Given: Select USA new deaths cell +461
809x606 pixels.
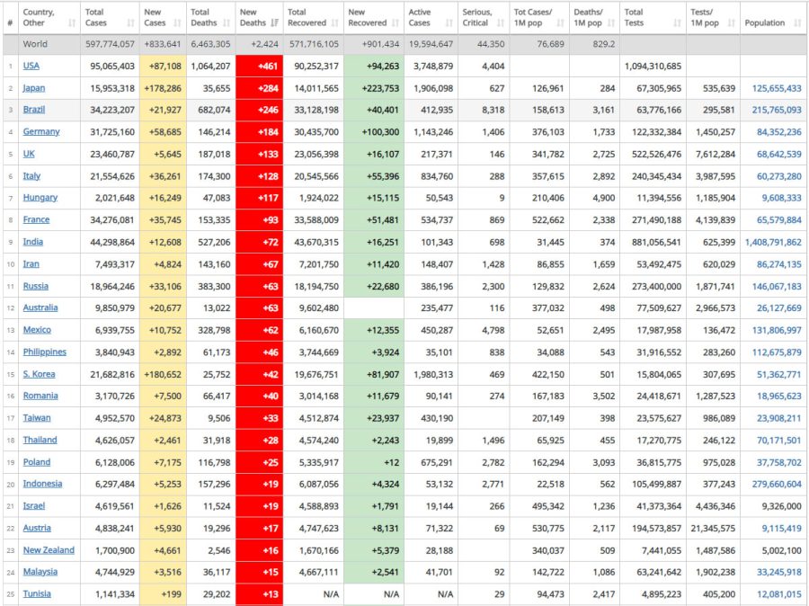Looking at the screenshot, I should click(260, 66).
